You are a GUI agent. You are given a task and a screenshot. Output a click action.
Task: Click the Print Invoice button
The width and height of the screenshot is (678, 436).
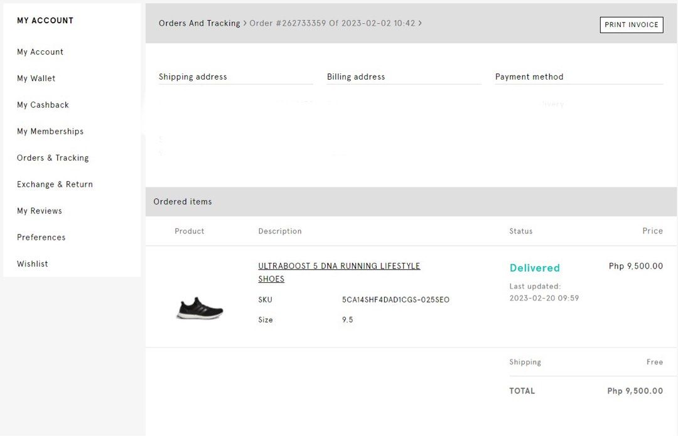click(631, 24)
